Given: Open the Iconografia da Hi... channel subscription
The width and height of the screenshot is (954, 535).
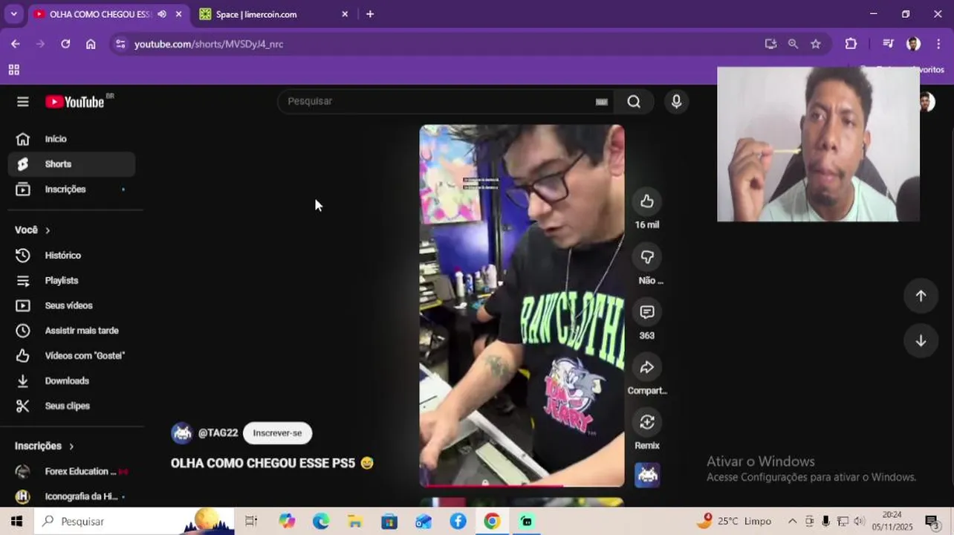Looking at the screenshot, I should point(71,496).
